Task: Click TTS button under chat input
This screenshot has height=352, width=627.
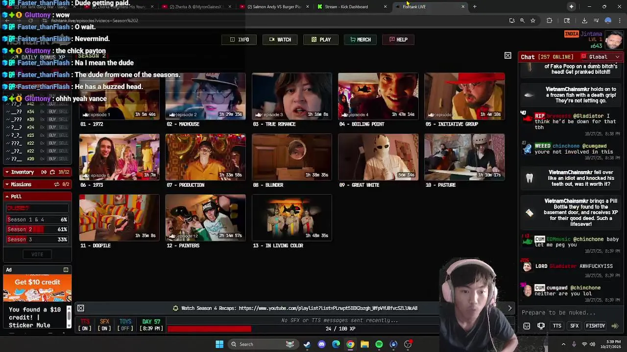Action: (x=557, y=326)
